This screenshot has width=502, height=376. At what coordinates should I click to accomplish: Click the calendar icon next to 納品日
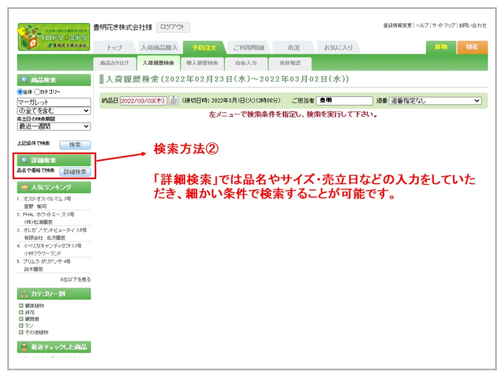click(173, 101)
